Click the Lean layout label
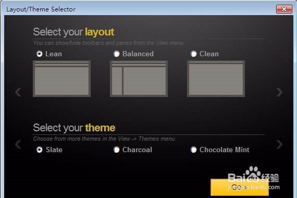The height and width of the screenshot is (198, 297). [54, 54]
